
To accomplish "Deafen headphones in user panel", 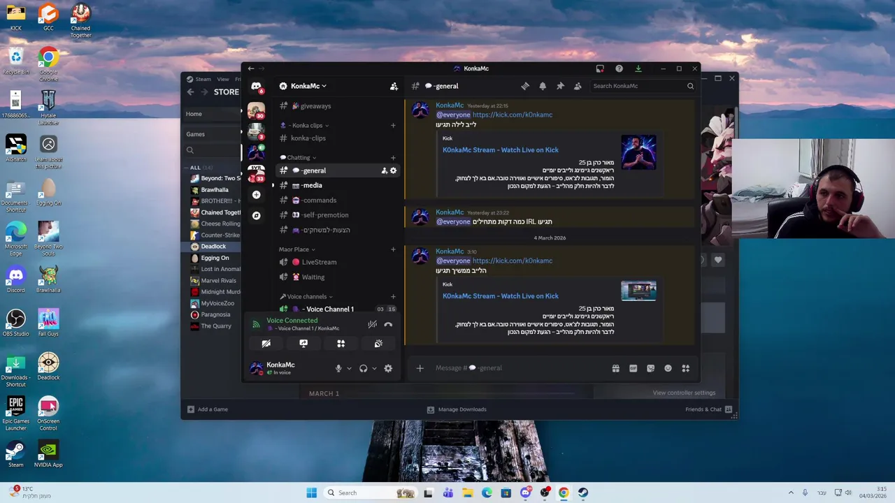I will 363,368.
